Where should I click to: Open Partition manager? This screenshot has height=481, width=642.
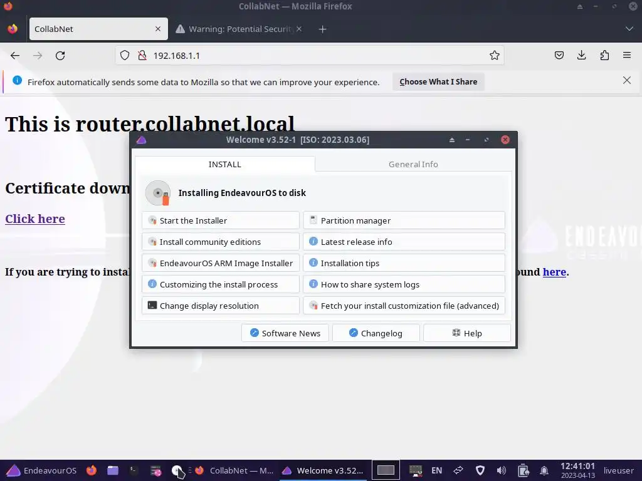coord(404,220)
